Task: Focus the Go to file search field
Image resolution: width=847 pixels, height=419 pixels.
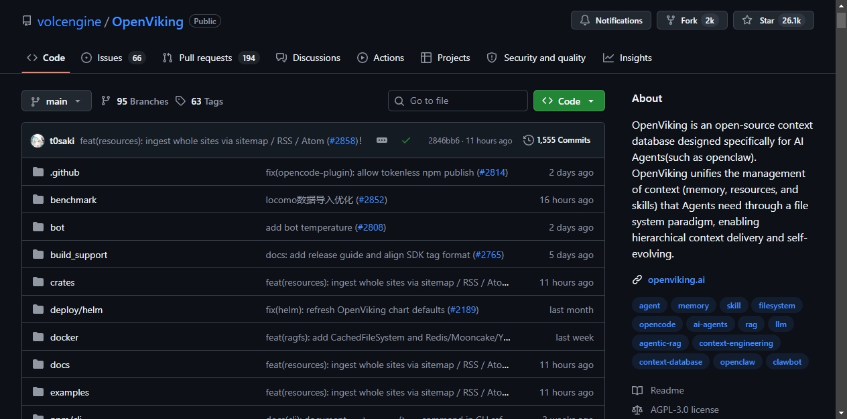Action: tap(458, 101)
